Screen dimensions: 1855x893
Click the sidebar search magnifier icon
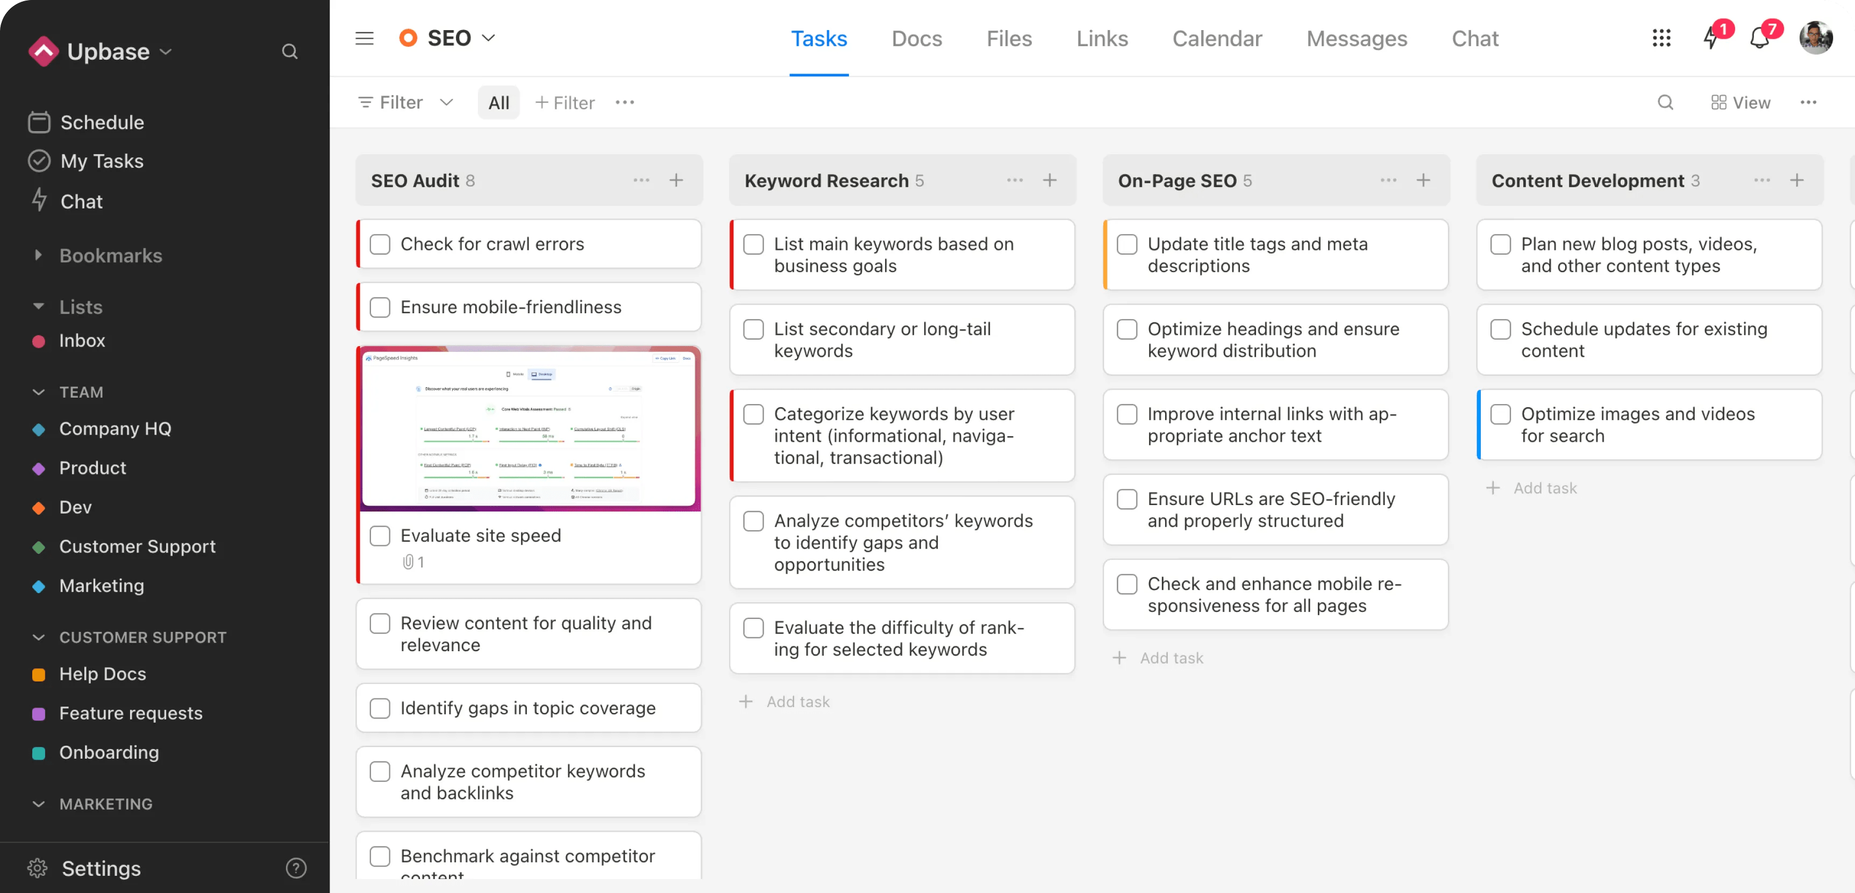[289, 52]
